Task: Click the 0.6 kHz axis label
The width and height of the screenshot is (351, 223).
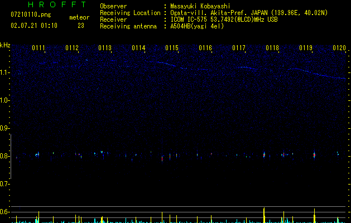Action: pos(4,212)
